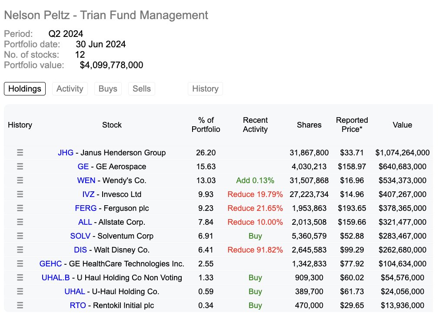The width and height of the screenshot is (439, 315).
Task: Open history icon for Allstate Corp. row
Action: [x=20, y=222]
